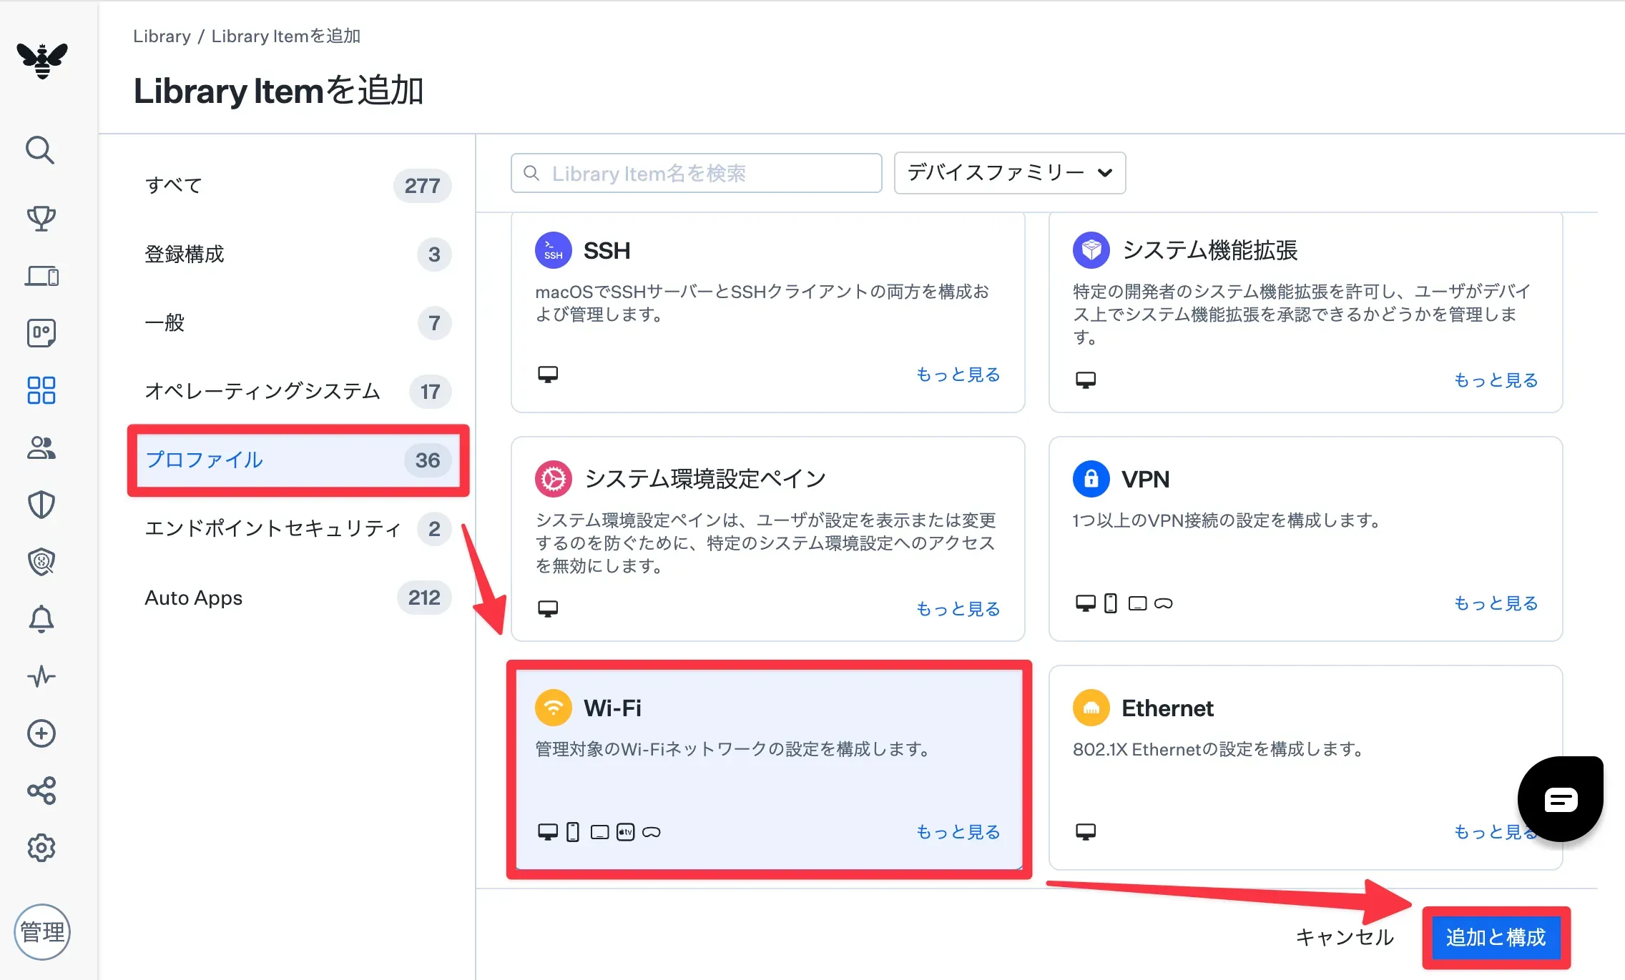The width and height of the screenshot is (1625, 980).
Task: Click the shield icon in sidebar
Action: (x=41, y=505)
